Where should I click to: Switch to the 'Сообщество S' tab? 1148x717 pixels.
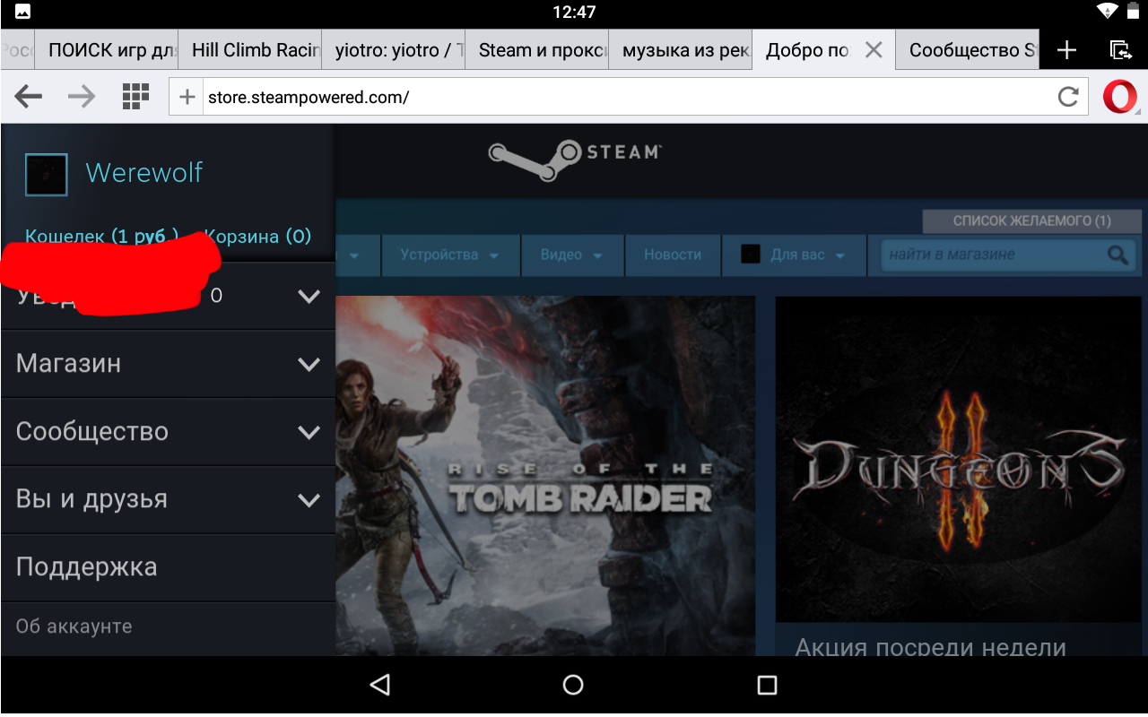click(968, 50)
